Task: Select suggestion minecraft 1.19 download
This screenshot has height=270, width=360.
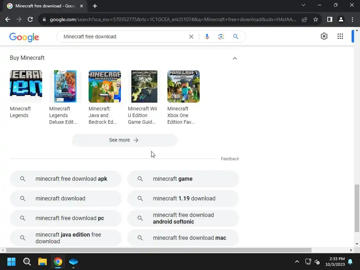Action: pyautogui.click(x=183, y=198)
